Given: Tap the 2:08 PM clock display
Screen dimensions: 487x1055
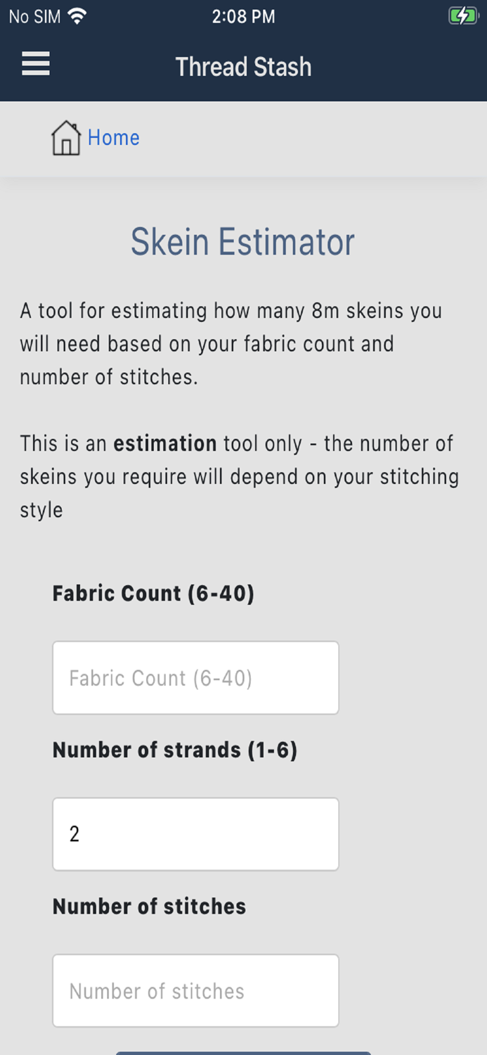Looking at the screenshot, I should pyautogui.click(x=244, y=15).
